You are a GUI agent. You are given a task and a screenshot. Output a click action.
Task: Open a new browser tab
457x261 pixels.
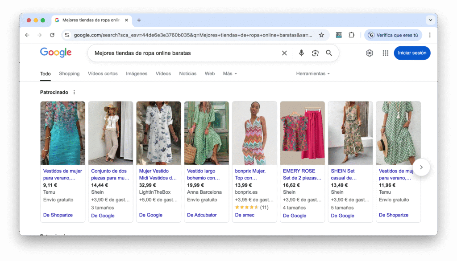(x=139, y=20)
